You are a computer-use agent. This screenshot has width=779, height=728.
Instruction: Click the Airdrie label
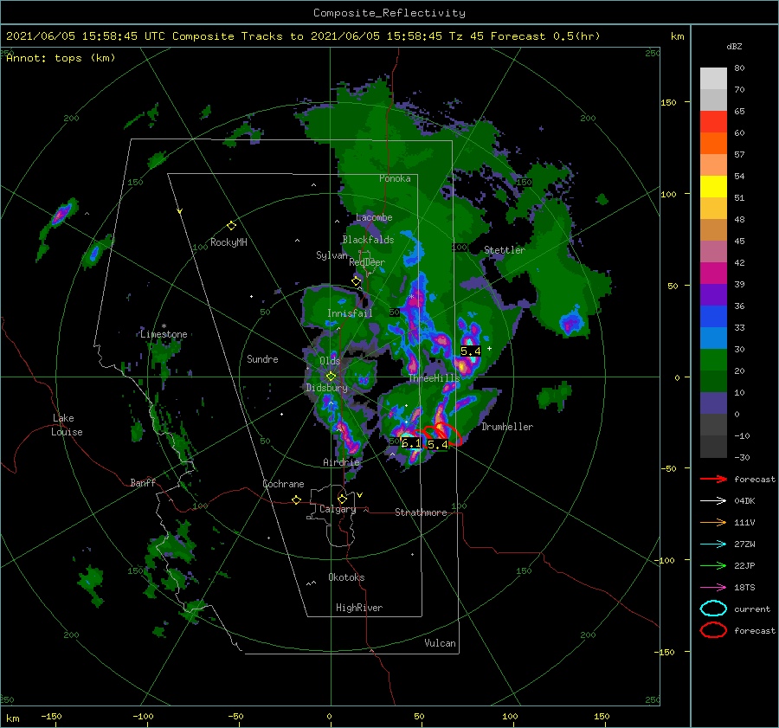[341, 462]
